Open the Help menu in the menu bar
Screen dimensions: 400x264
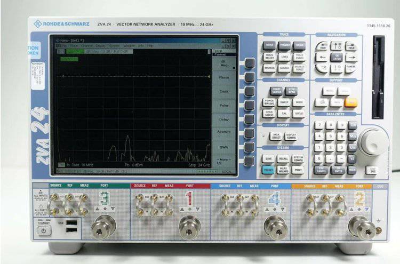pyautogui.click(x=150, y=46)
